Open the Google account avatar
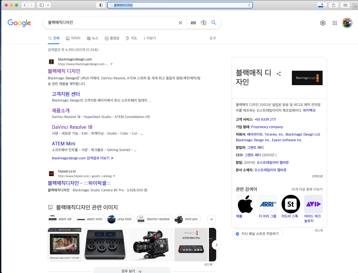Viewport: 358px width, 273px height. [347, 23]
